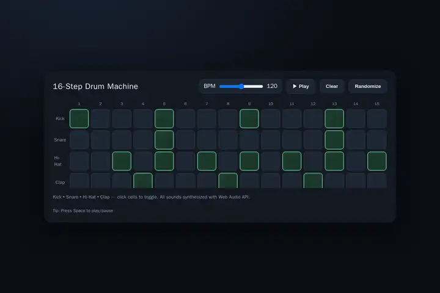This screenshot has width=440, height=293.
Task: Disable the Hi-Hat cell at step 11
Action: coord(292,161)
